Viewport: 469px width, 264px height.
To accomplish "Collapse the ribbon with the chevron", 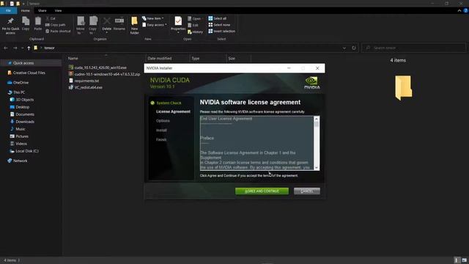I will point(459,10).
